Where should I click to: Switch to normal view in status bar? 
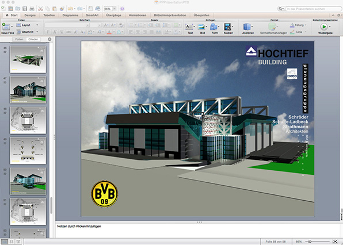(x=5, y=242)
